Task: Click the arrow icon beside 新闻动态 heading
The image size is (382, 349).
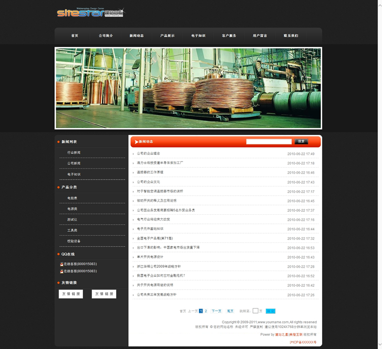Action: (136, 142)
